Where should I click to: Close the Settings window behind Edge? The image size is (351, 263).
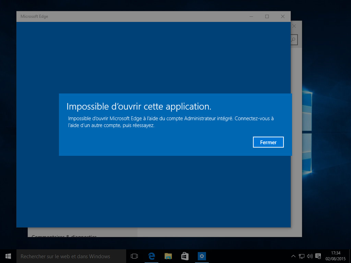coord(294,26)
